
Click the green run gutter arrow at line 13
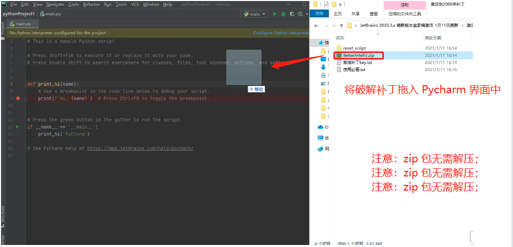[x=18, y=127]
